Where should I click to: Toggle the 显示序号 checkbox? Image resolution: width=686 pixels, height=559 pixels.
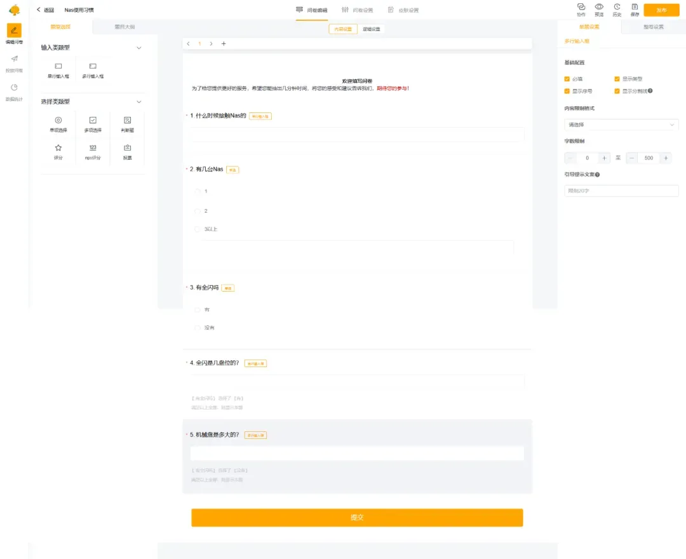tap(567, 91)
